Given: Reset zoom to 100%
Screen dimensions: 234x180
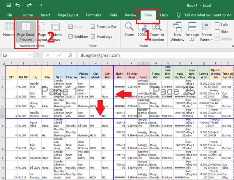Looking at the screenshot, I should tap(142, 30).
